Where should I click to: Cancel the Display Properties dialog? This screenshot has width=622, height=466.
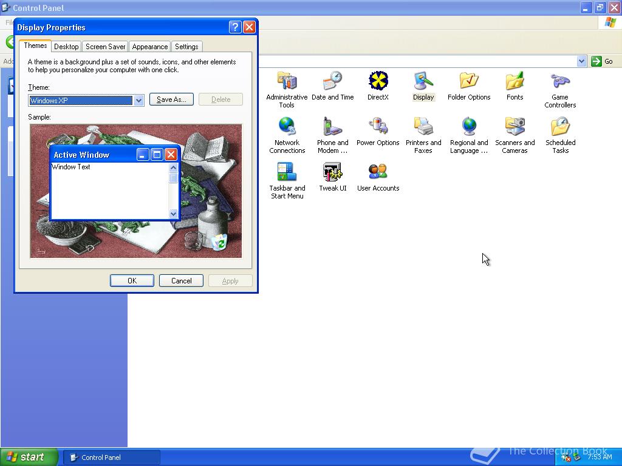point(181,280)
